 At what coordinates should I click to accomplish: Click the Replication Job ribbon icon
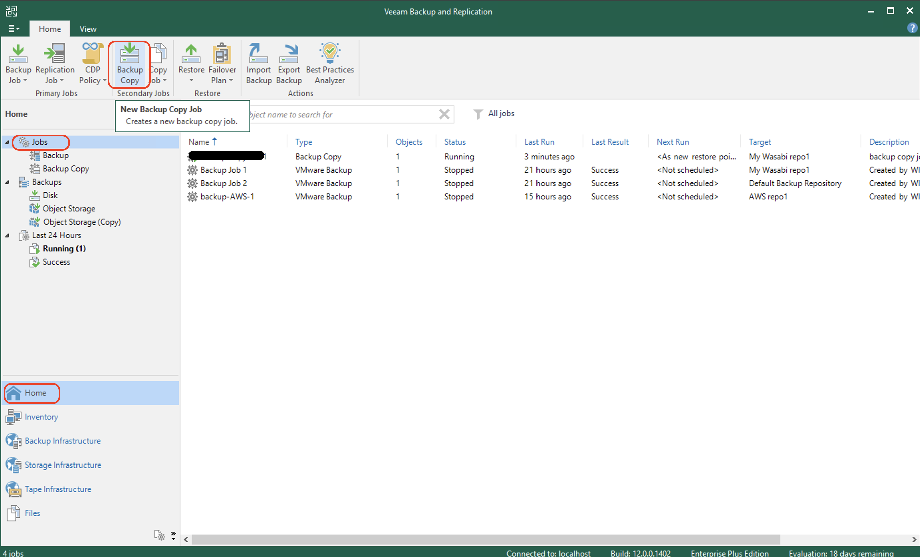[x=55, y=54]
